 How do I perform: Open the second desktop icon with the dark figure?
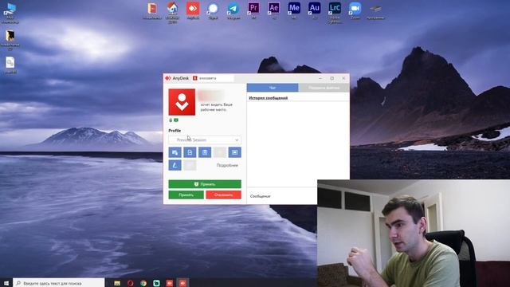[10, 40]
